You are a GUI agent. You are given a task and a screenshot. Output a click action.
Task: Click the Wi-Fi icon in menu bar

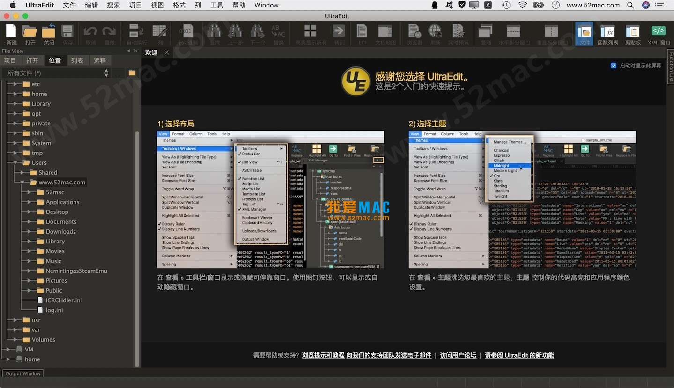pyautogui.click(x=522, y=5)
